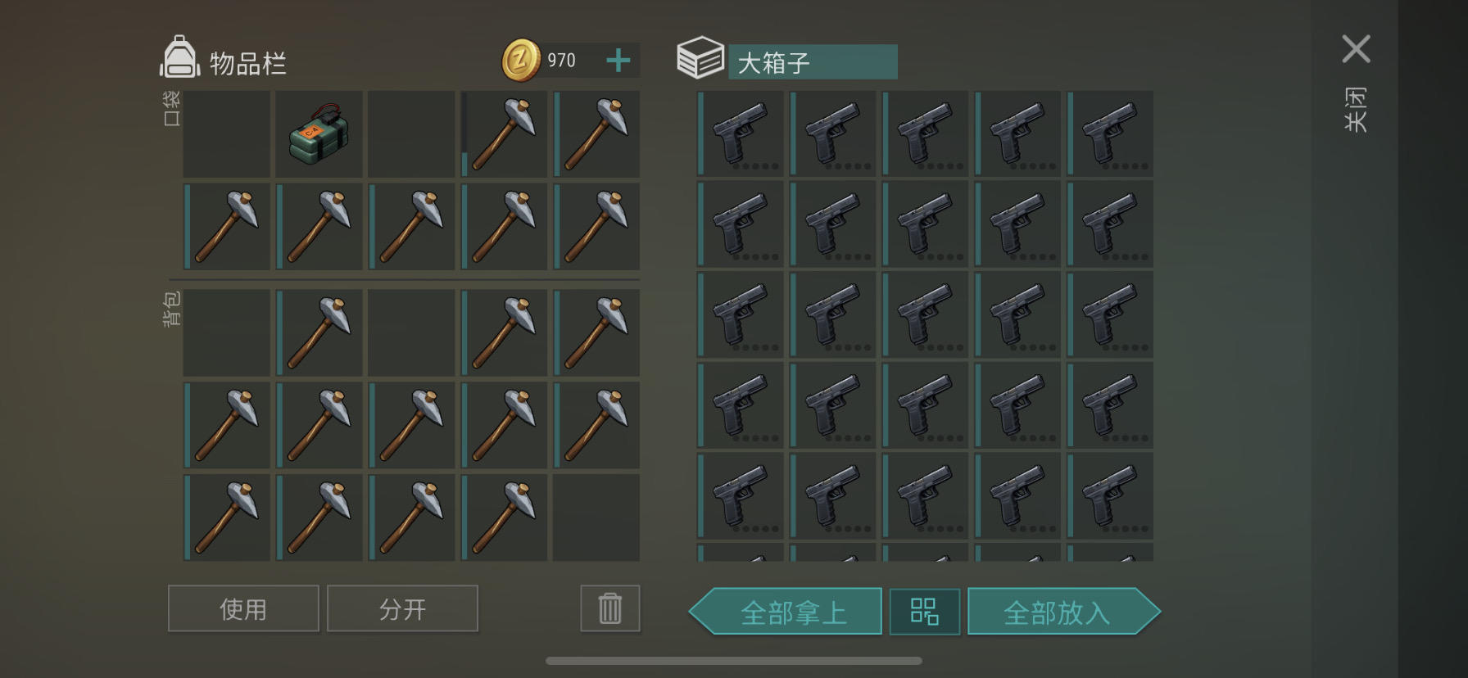This screenshot has height=678, width=1468.
Task: Select the empty last backpack slot
Action: [x=596, y=518]
